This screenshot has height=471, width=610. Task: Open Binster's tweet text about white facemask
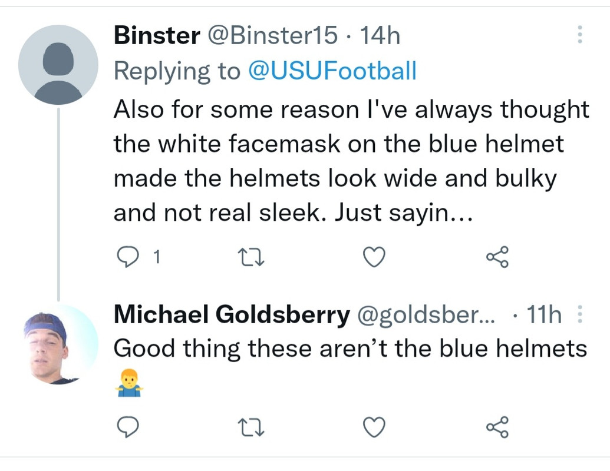coord(351,161)
